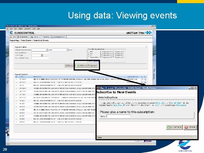The height and width of the screenshot is (153, 204).
Task: Click the expand icon in the second report row
Action: 145,82
